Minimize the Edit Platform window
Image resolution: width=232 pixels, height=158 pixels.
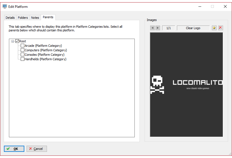tap(200, 6)
